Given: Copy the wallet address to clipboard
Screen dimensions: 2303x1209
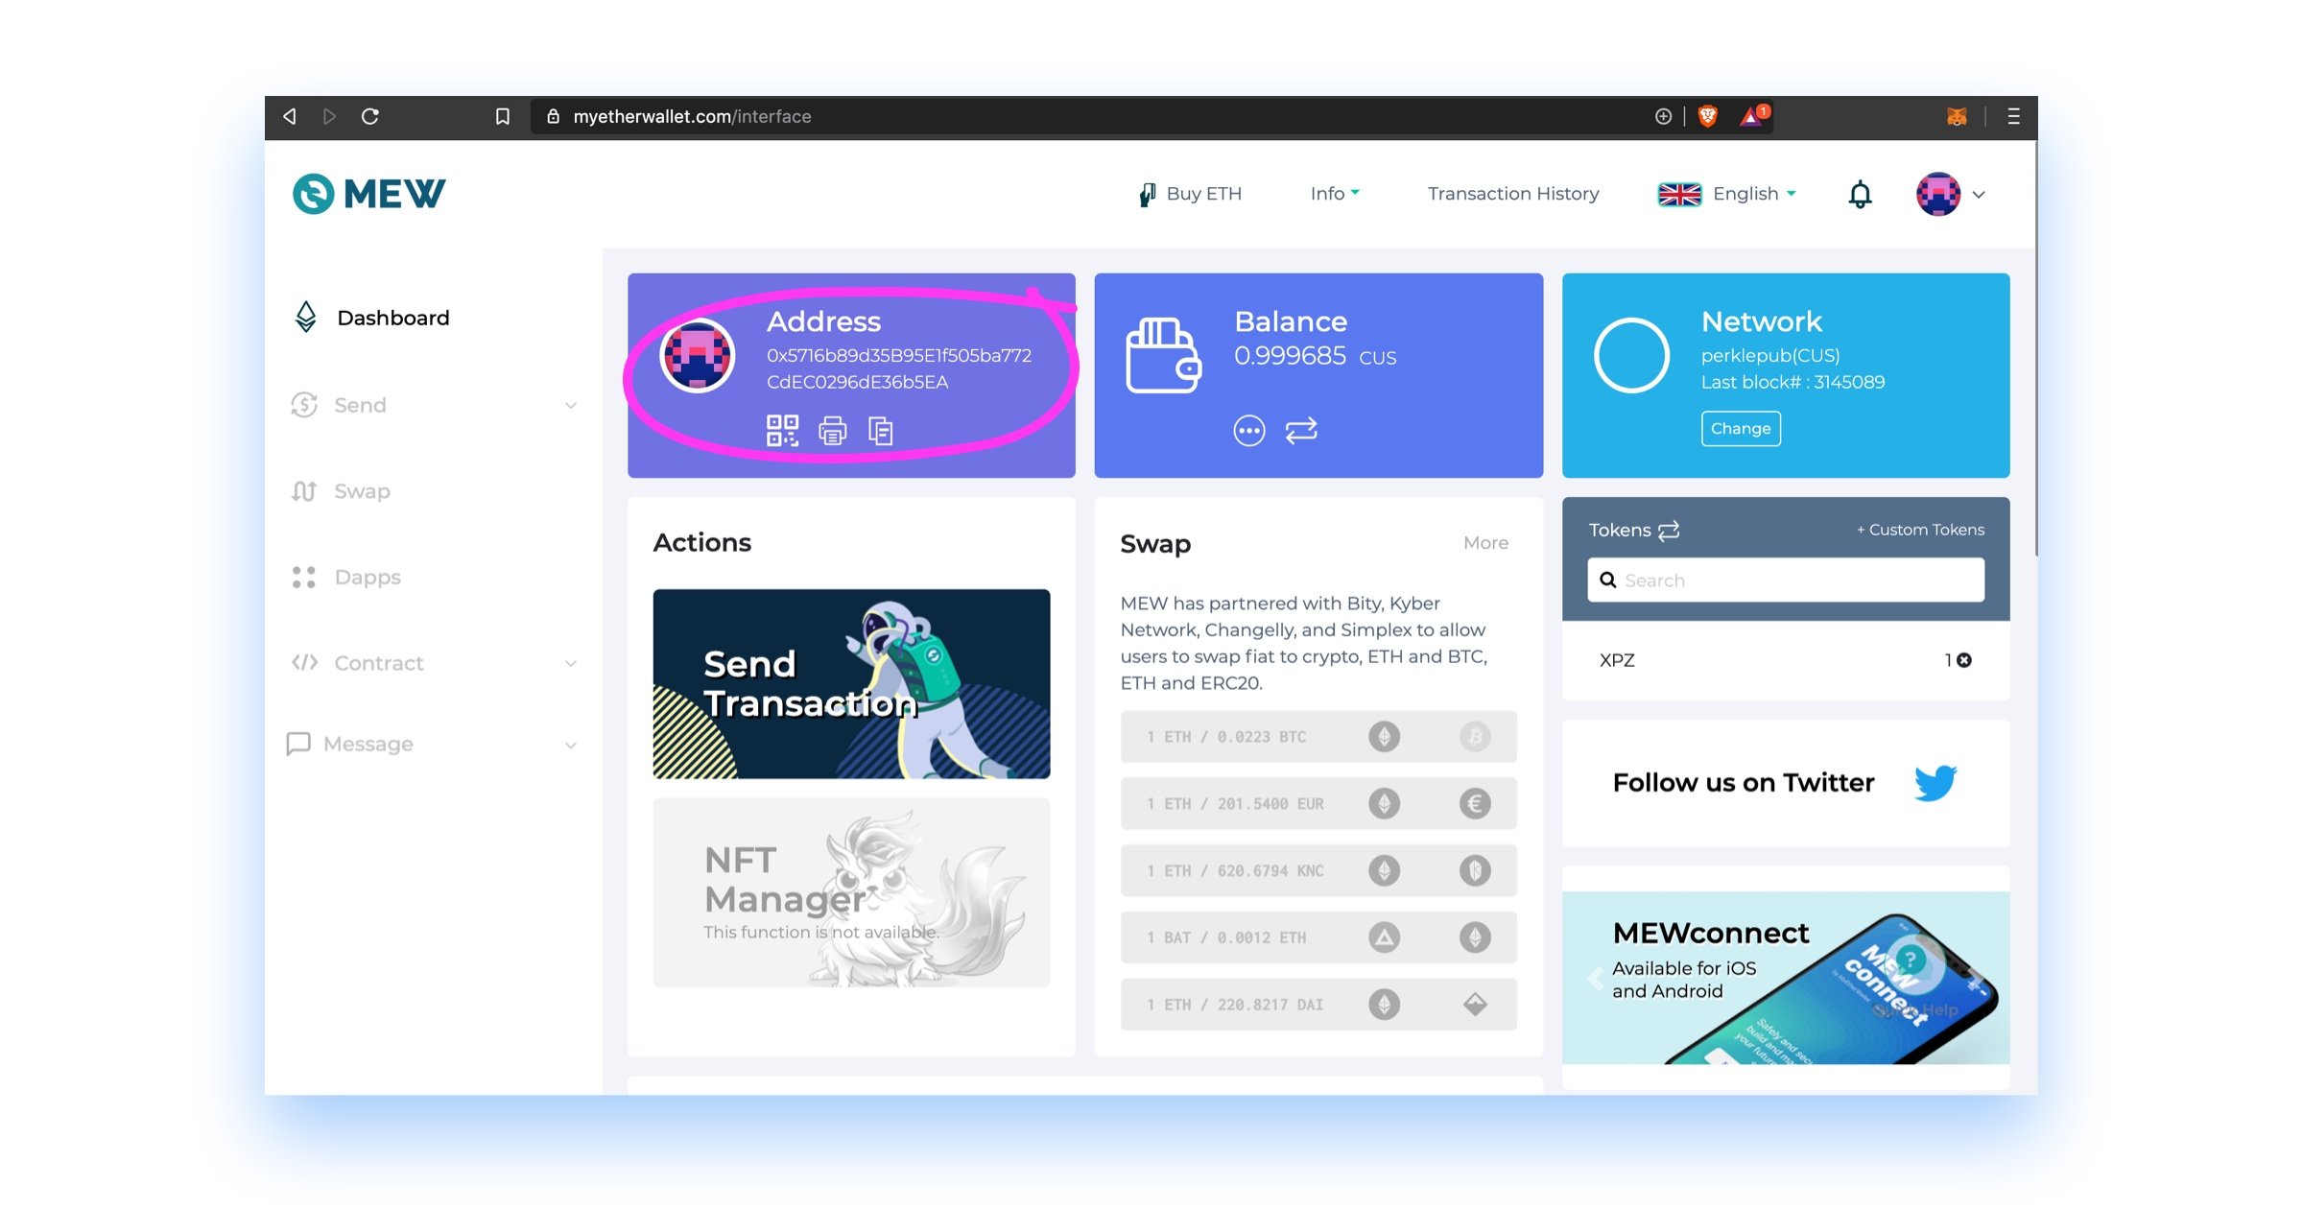Looking at the screenshot, I should coord(881,431).
